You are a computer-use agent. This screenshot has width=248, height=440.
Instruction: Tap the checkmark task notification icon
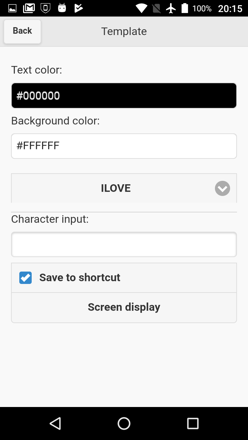pyautogui.click(x=79, y=8)
